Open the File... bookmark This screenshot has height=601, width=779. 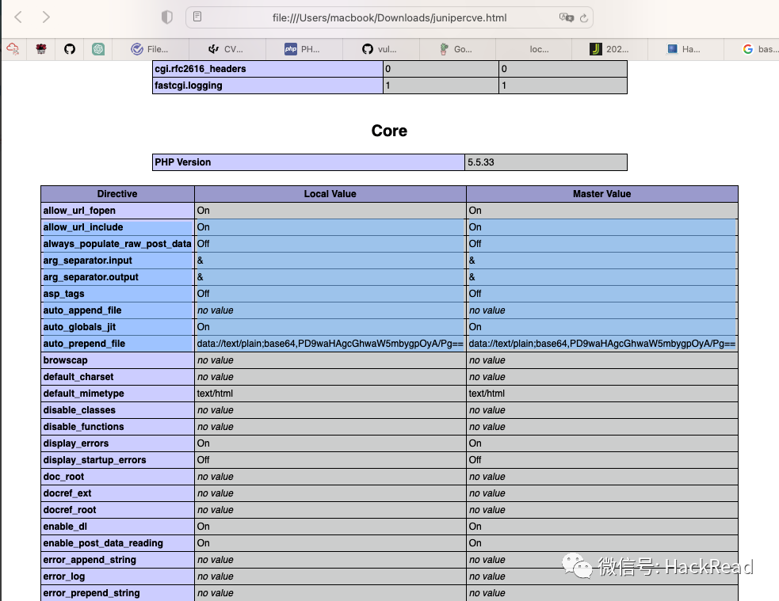coord(150,49)
